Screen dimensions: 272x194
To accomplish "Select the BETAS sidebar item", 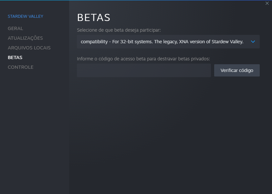I will coord(15,57).
